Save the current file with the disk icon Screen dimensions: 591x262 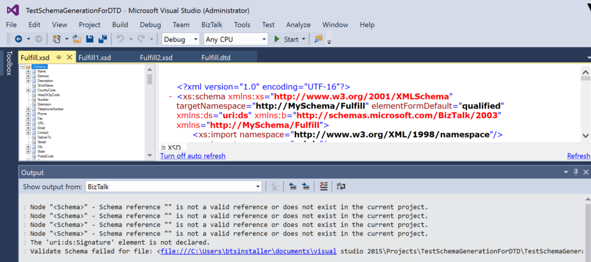[x=89, y=39]
